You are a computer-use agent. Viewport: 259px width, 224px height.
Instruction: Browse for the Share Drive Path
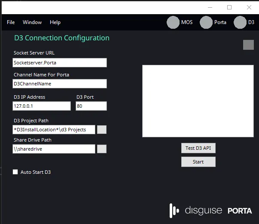(x=102, y=149)
